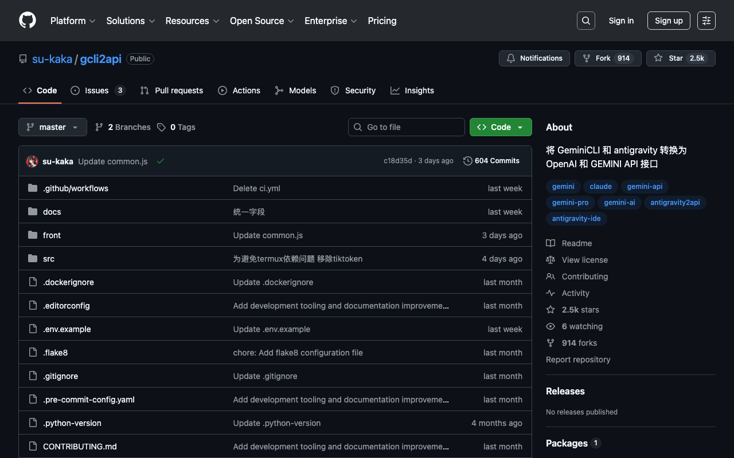
Task: Switch to the Pull requests tab
Action: 172,90
